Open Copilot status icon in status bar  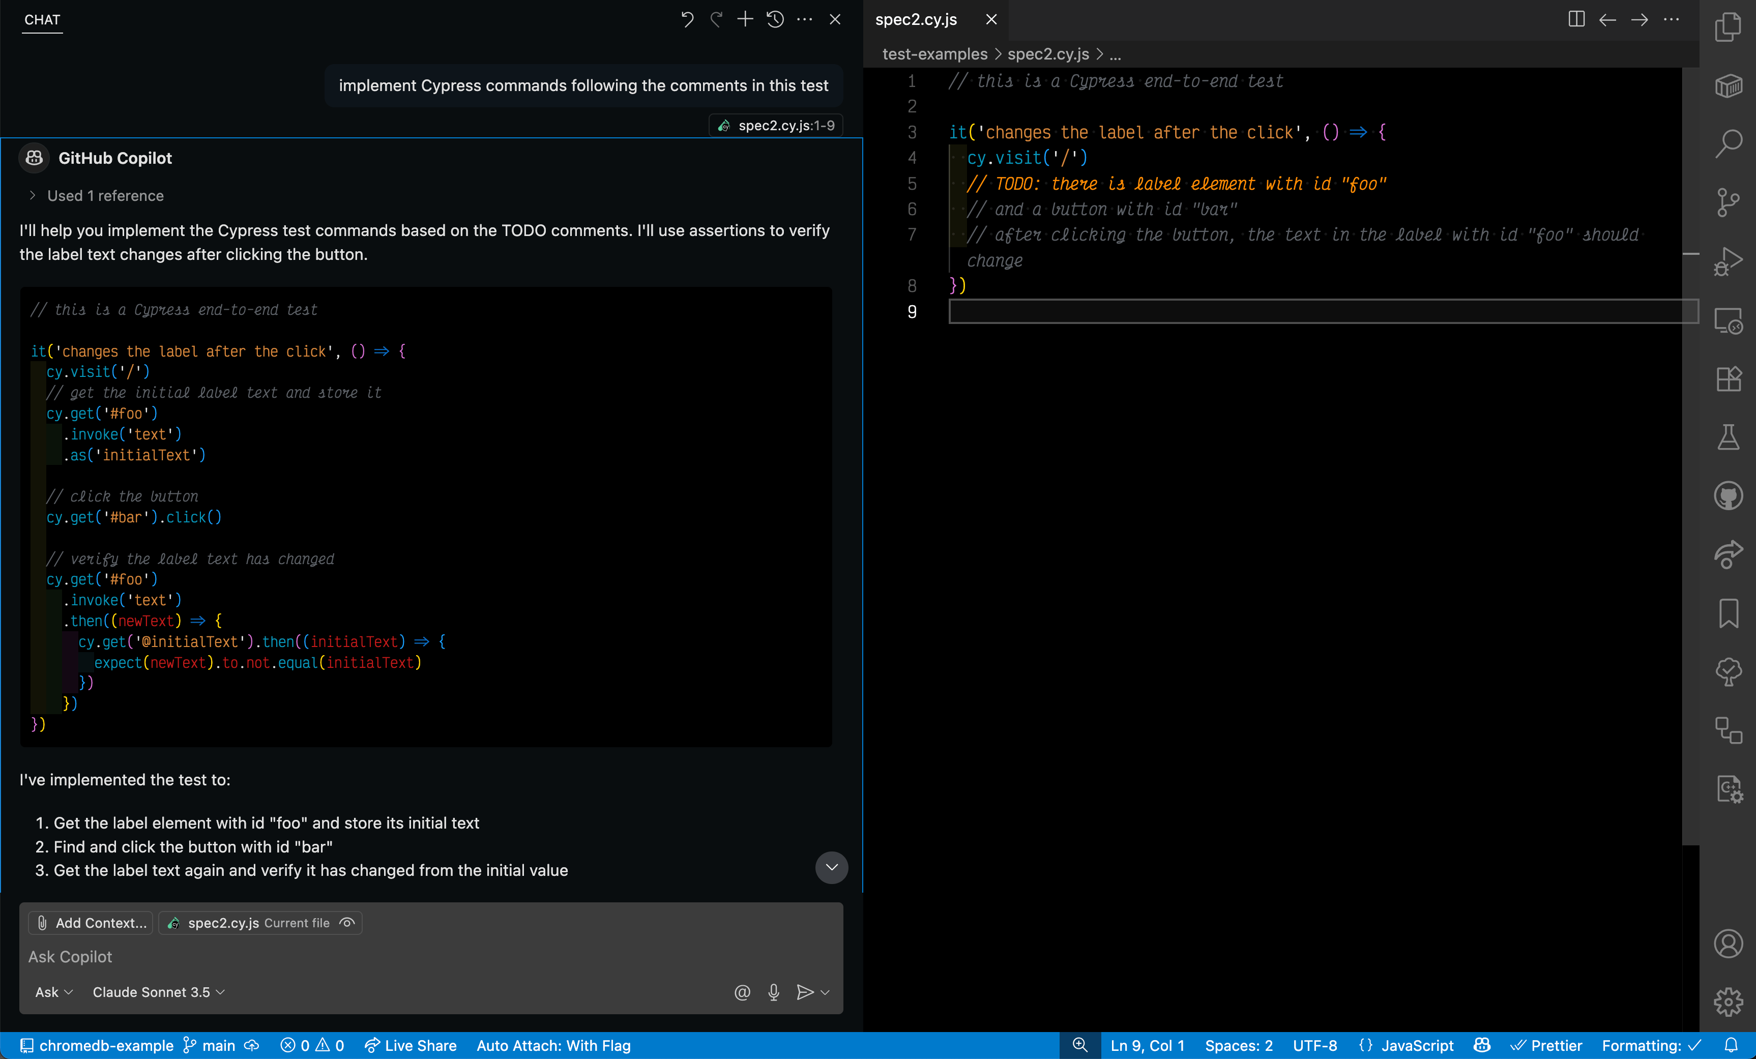(1482, 1045)
